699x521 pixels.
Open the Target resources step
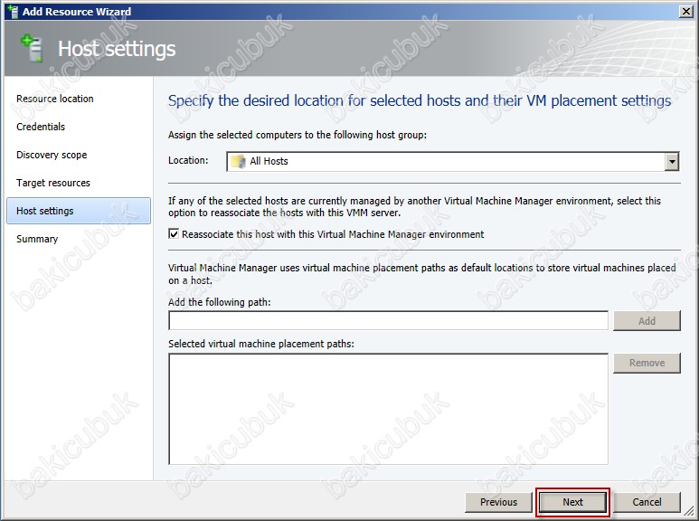pos(53,183)
